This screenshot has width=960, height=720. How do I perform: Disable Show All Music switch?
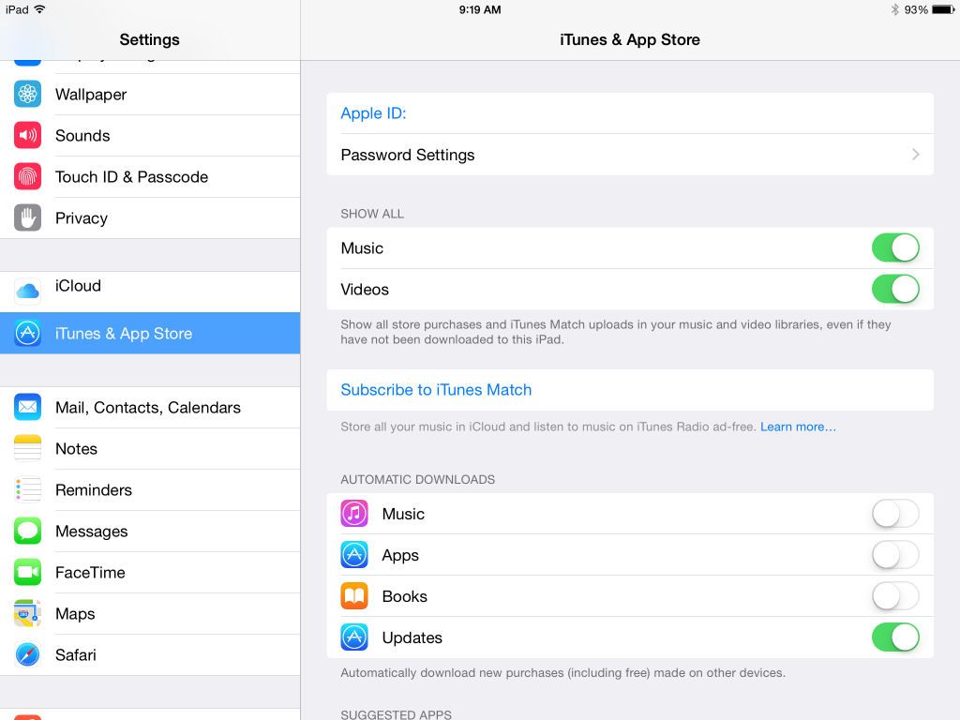pos(895,247)
